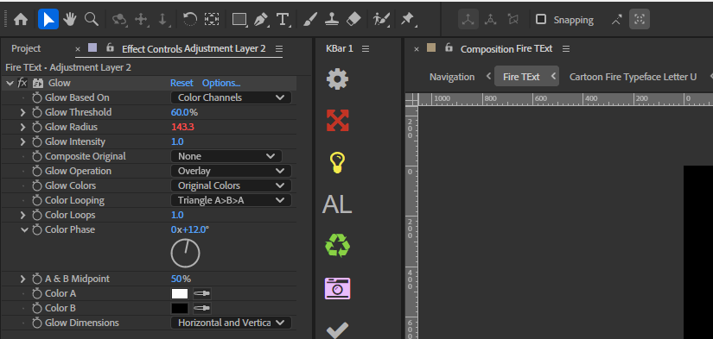Select the Clone Stamp tool
The image size is (713, 339).
pos(332,20)
